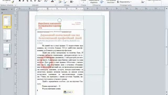The height and width of the screenshot is (95, 168).
Task: Select page 4 thumbnail
Action: (x=7, y=63)
